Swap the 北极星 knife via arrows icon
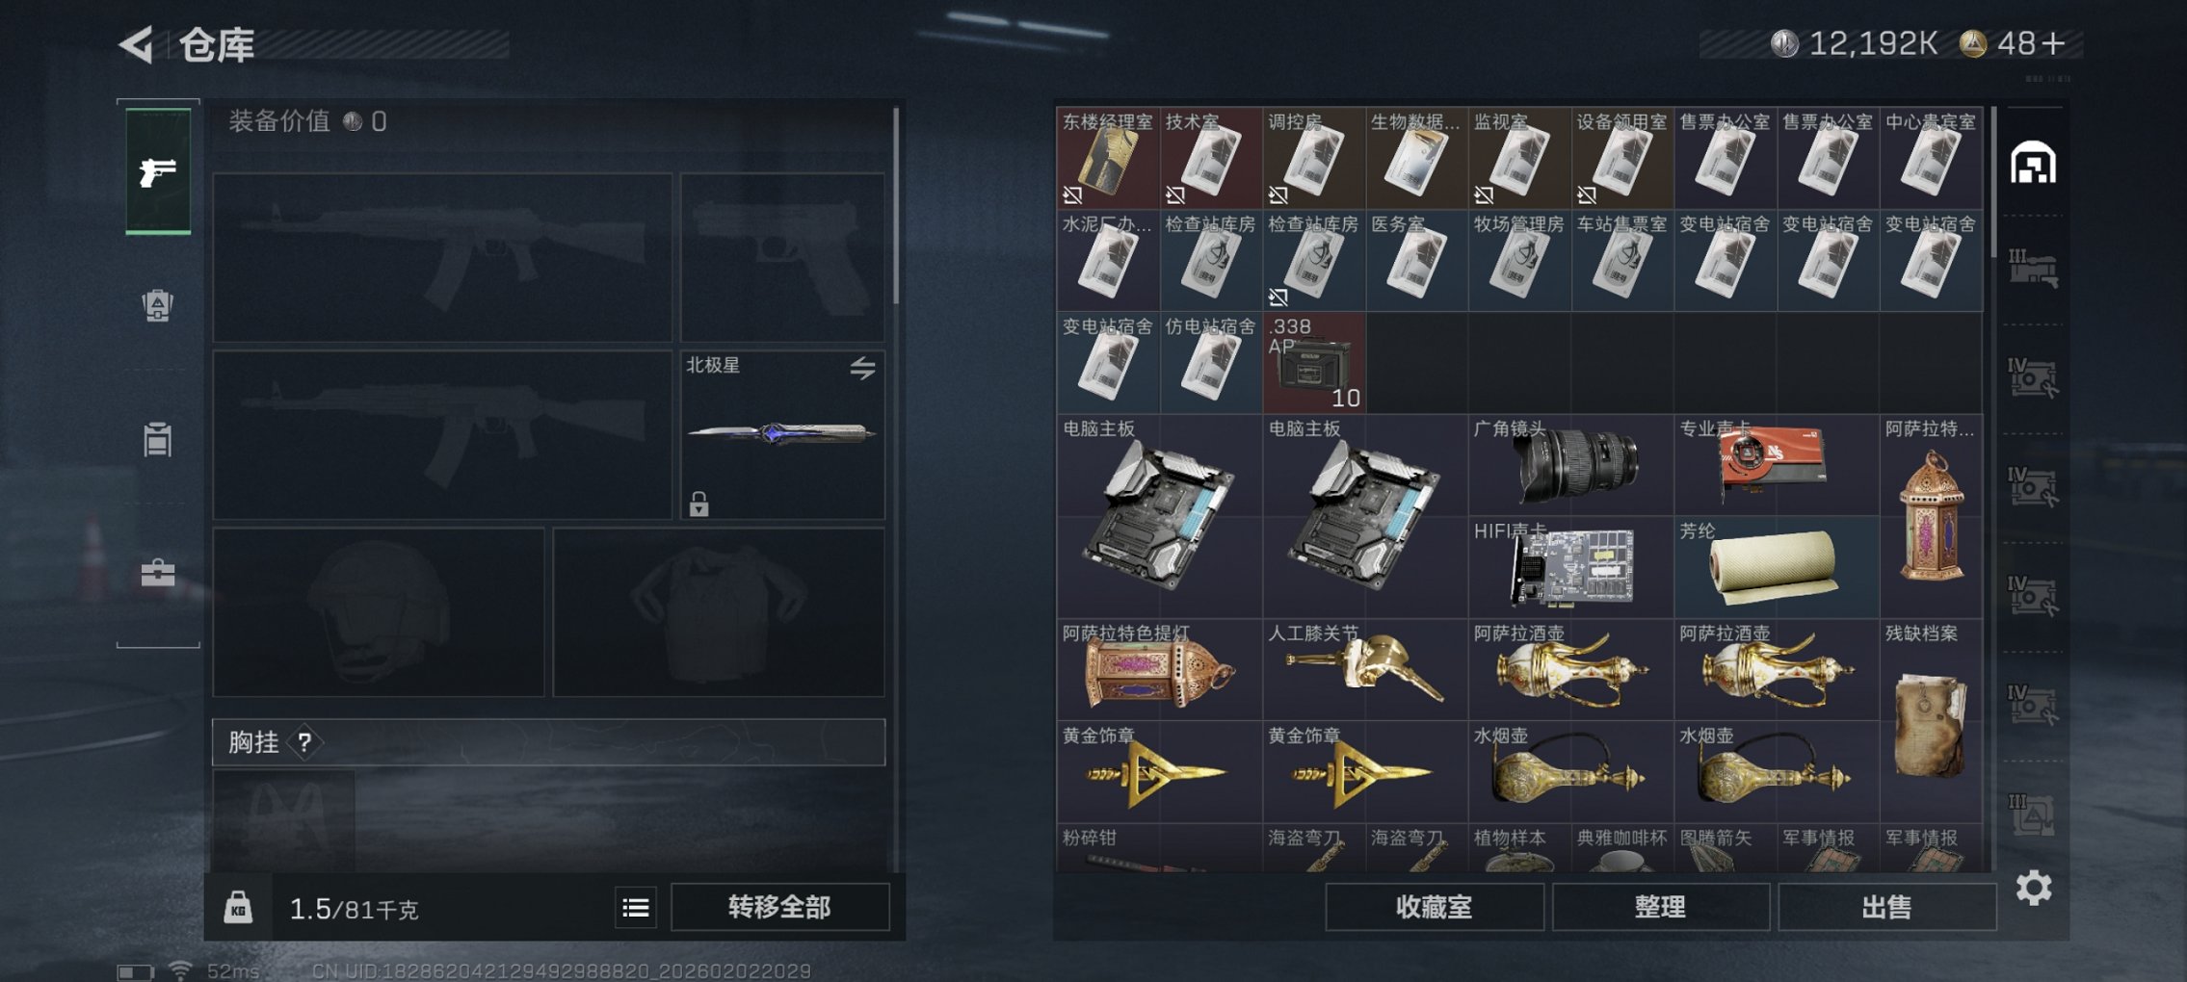Viewport: 2187px width, 982px height. 862,368
